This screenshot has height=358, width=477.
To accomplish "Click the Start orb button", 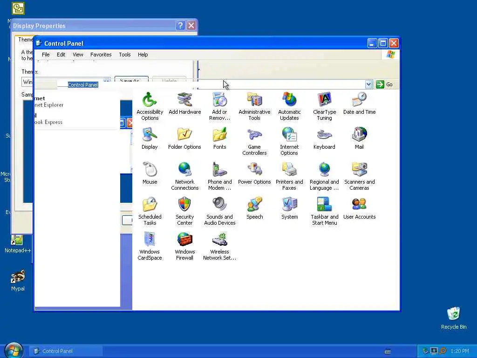I will coord(14,351).
